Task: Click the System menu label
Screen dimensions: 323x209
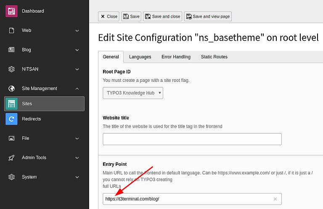Action: click(29, 177)
